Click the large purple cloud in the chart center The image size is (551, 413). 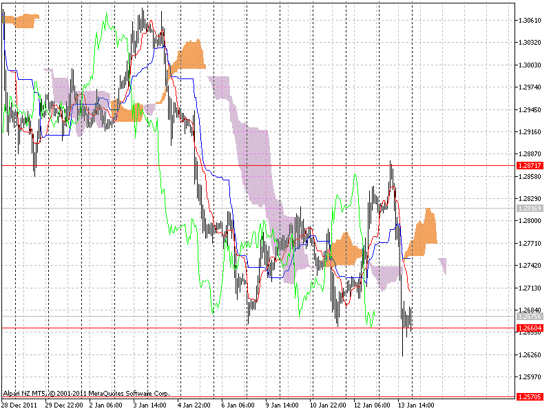(256, 148)
